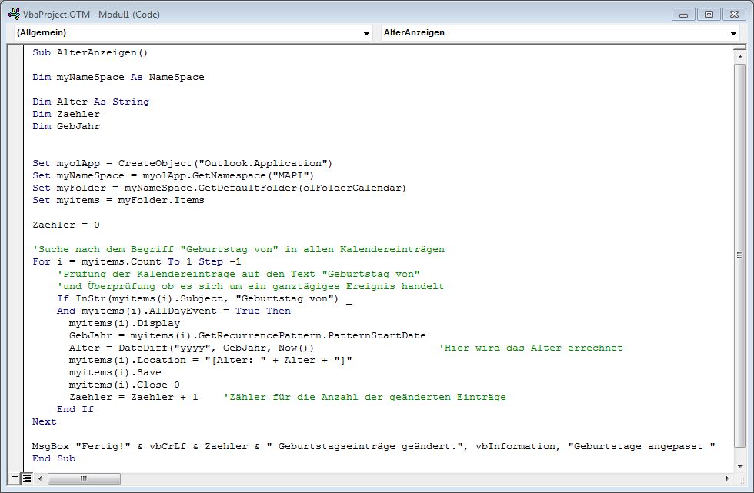The image size is (754, 493).
Task: Click vertical scrollbar up arrow
Action: pyautogui.click(x=739, y=57)
